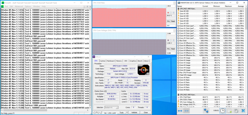Image resolution: width=248 pixels, height=115 pixels.
Task: Open HWiNFO remote network monitors icon
Action: point(206,111)
